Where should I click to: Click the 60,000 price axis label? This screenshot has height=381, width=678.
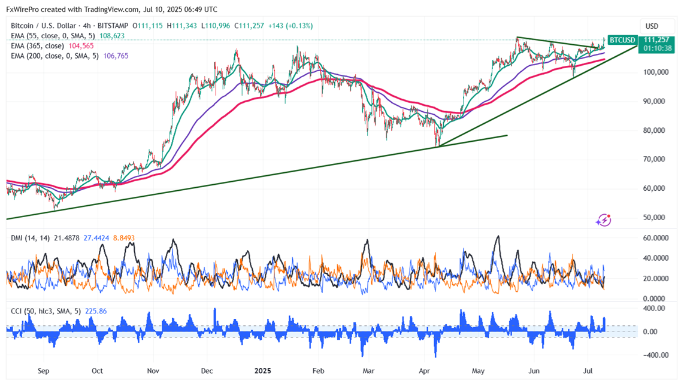pos(654,188)
